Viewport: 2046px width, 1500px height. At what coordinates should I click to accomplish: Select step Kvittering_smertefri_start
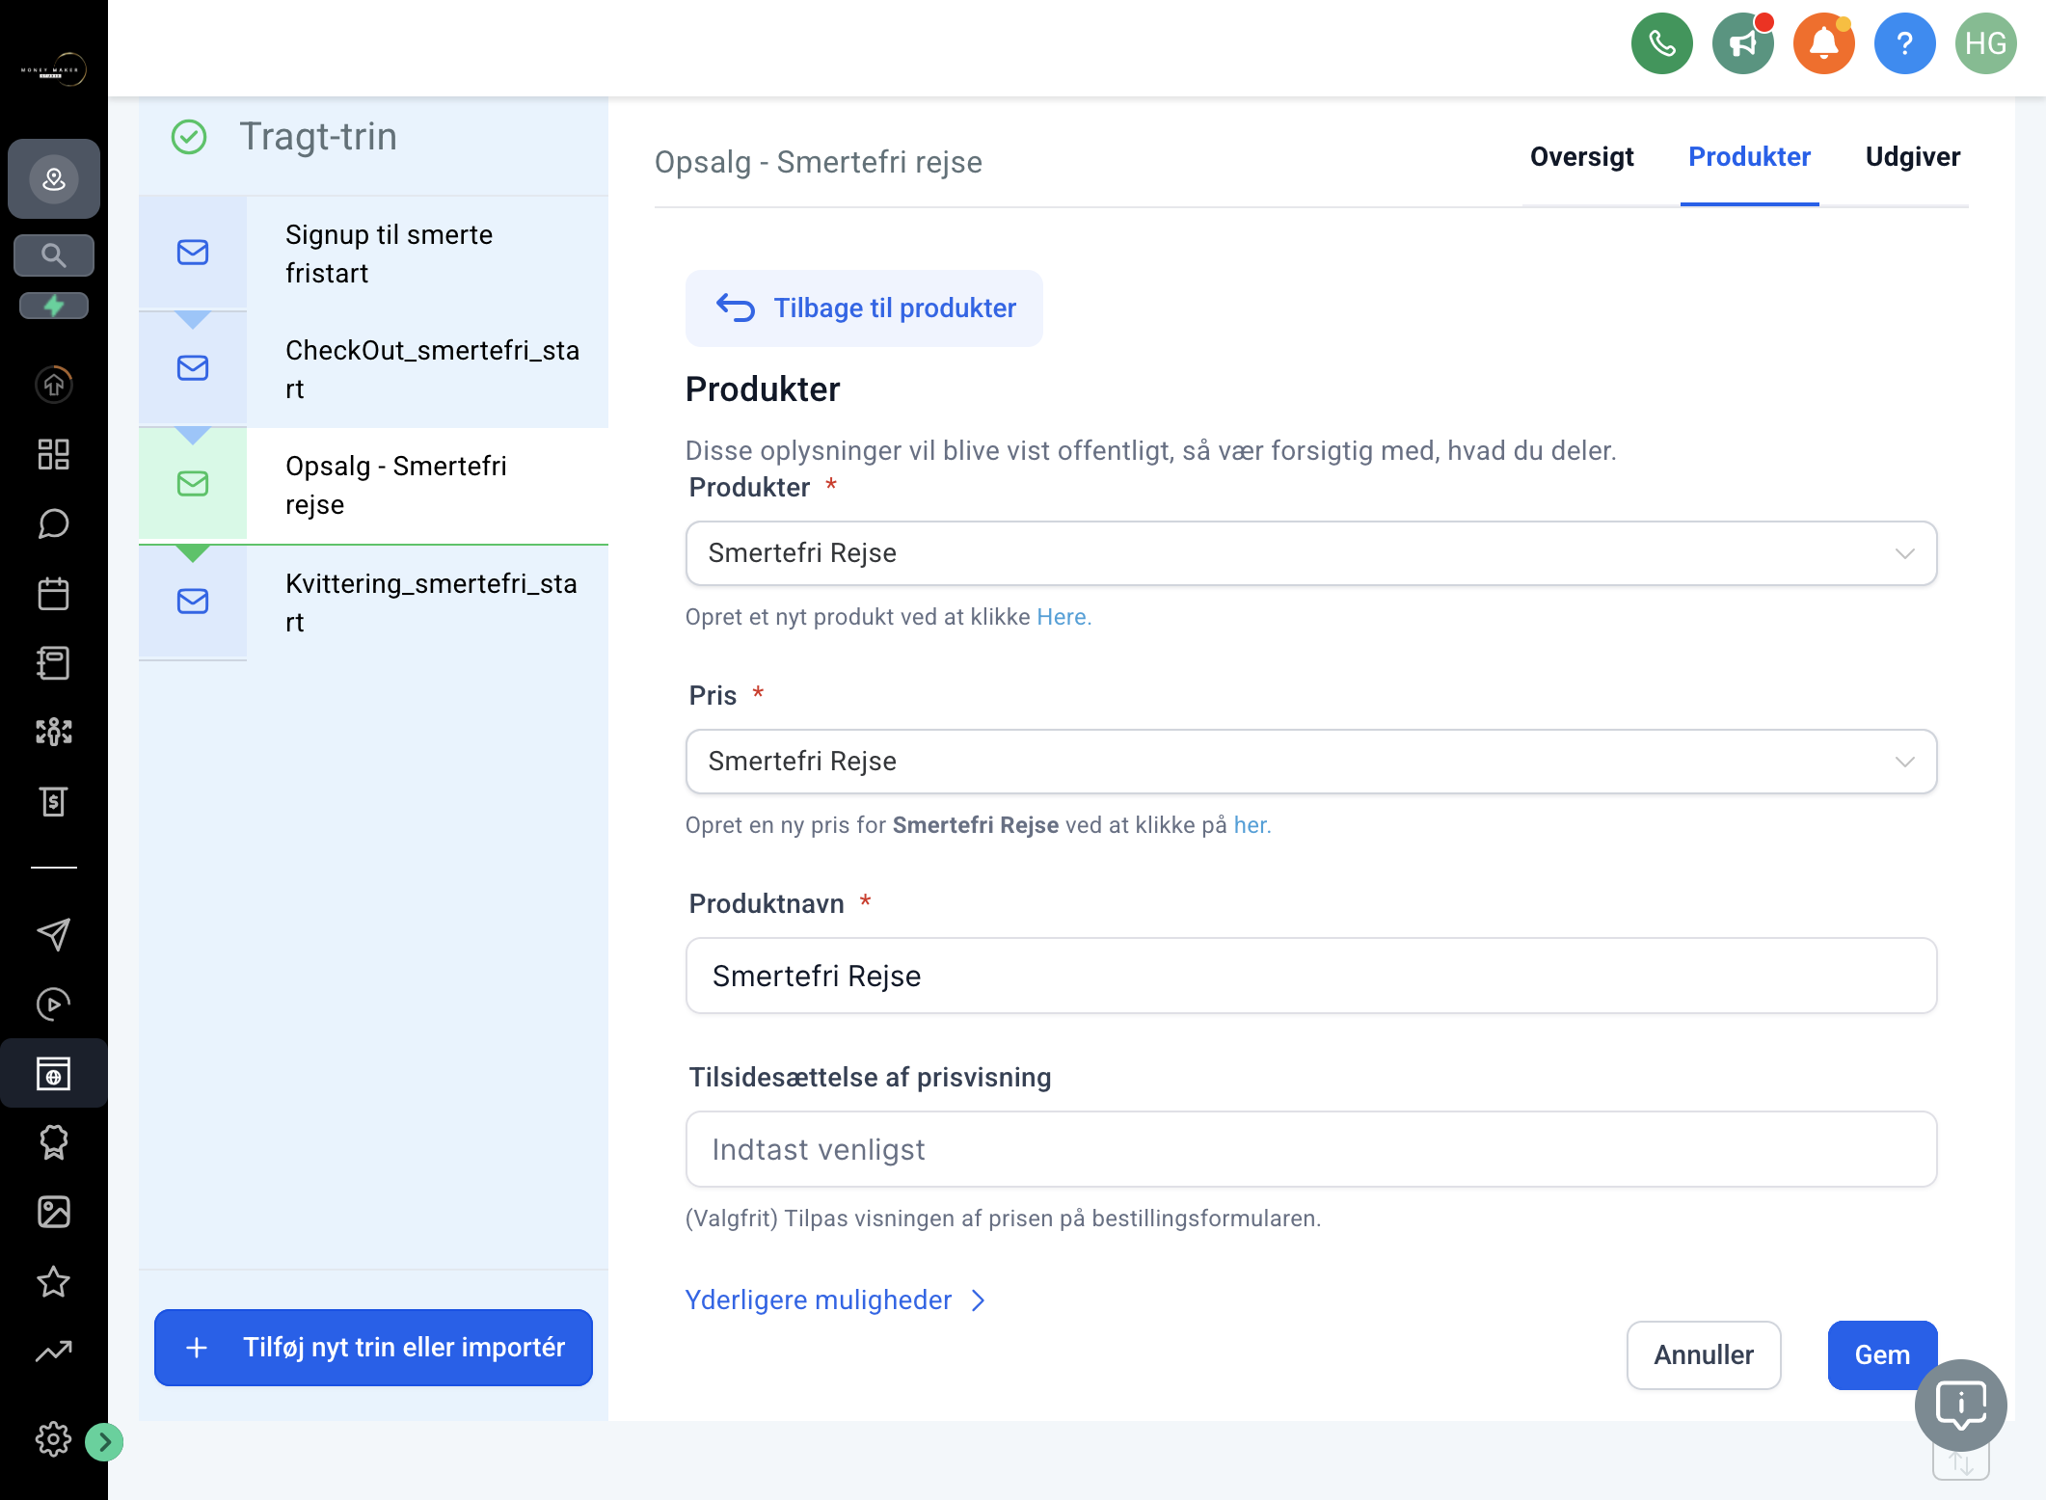pyautogui.click(x=373, y=603)
